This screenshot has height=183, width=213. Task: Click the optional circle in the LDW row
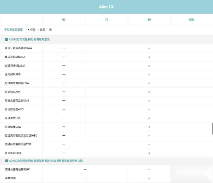149,127
